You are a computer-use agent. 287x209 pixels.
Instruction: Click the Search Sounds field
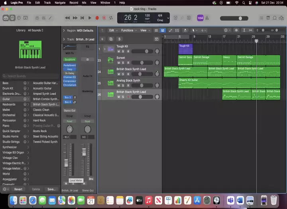pyautogui.click(x=30, y=76)
